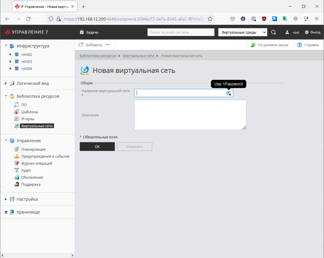
Task: Click Библиотека ресурсов breadcrumb link
Action: coord(98,56)
